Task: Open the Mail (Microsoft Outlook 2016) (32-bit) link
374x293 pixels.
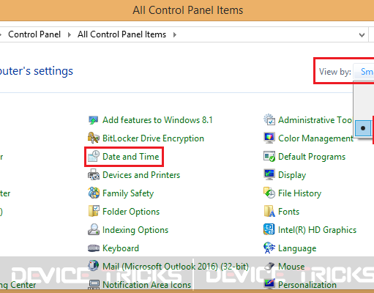Action: coord(176,267)
